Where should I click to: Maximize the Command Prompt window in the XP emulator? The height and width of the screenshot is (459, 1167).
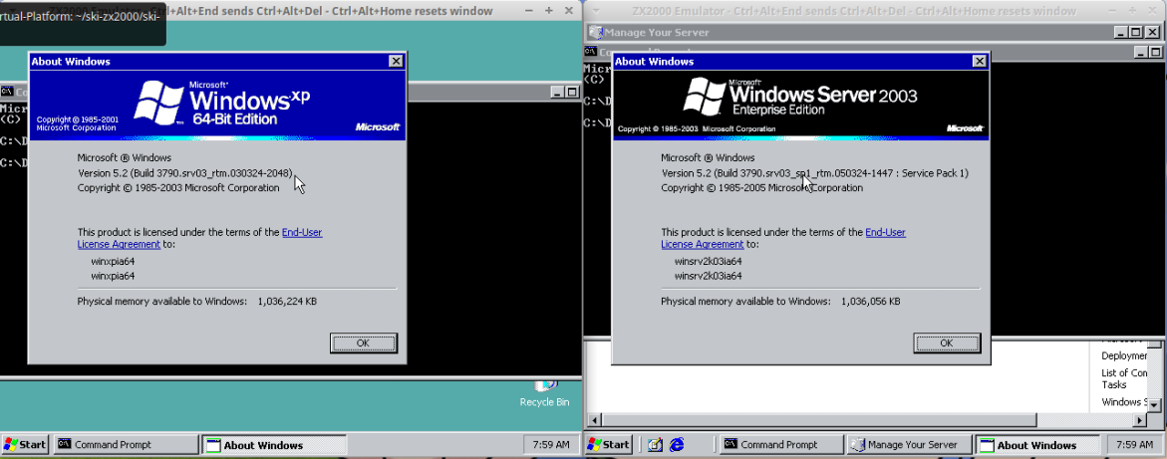572,92
